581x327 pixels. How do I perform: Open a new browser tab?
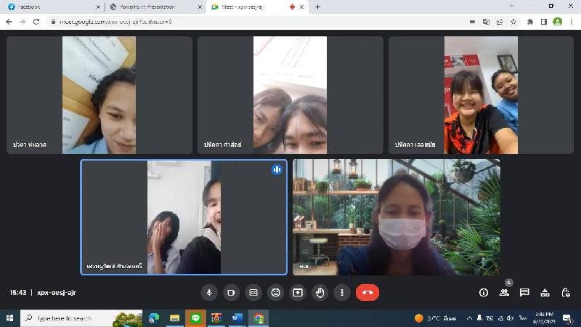coord(317,7)
